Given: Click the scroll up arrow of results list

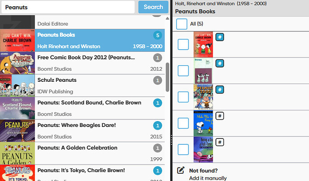Looking at the screenshot, I should point(167,18).
